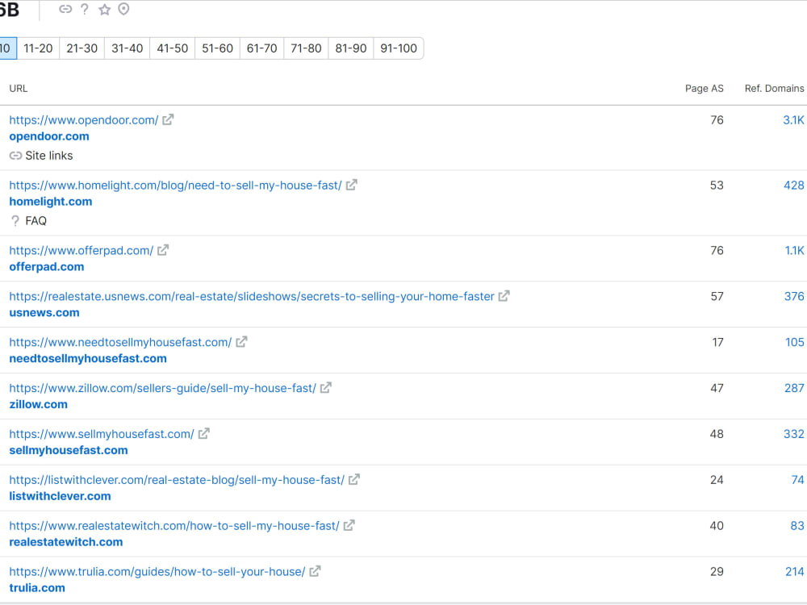Open the 51-60 results tab
This screenshot has height=605, width=807.
click(x=217, y=48)
